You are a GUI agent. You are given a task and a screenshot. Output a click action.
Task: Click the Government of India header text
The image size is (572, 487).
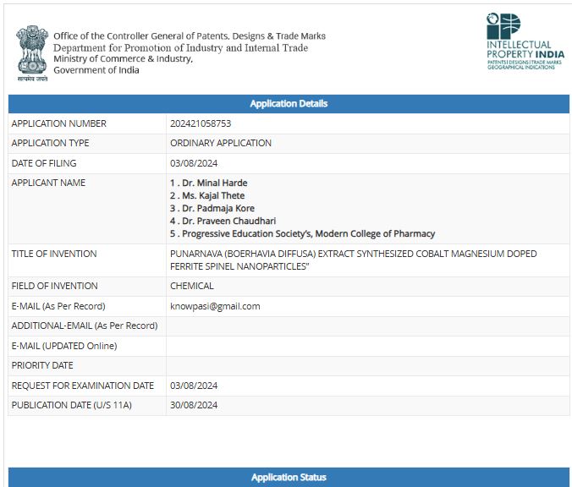tap(96, 70)
